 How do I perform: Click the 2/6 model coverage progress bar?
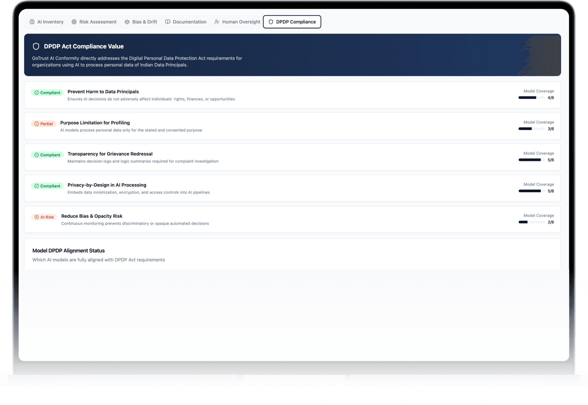point(531,223)
